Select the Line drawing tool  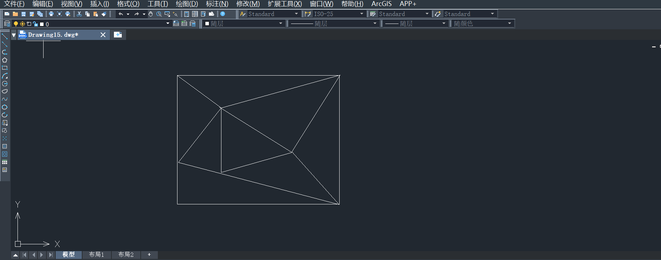click(x=5, y=36)
